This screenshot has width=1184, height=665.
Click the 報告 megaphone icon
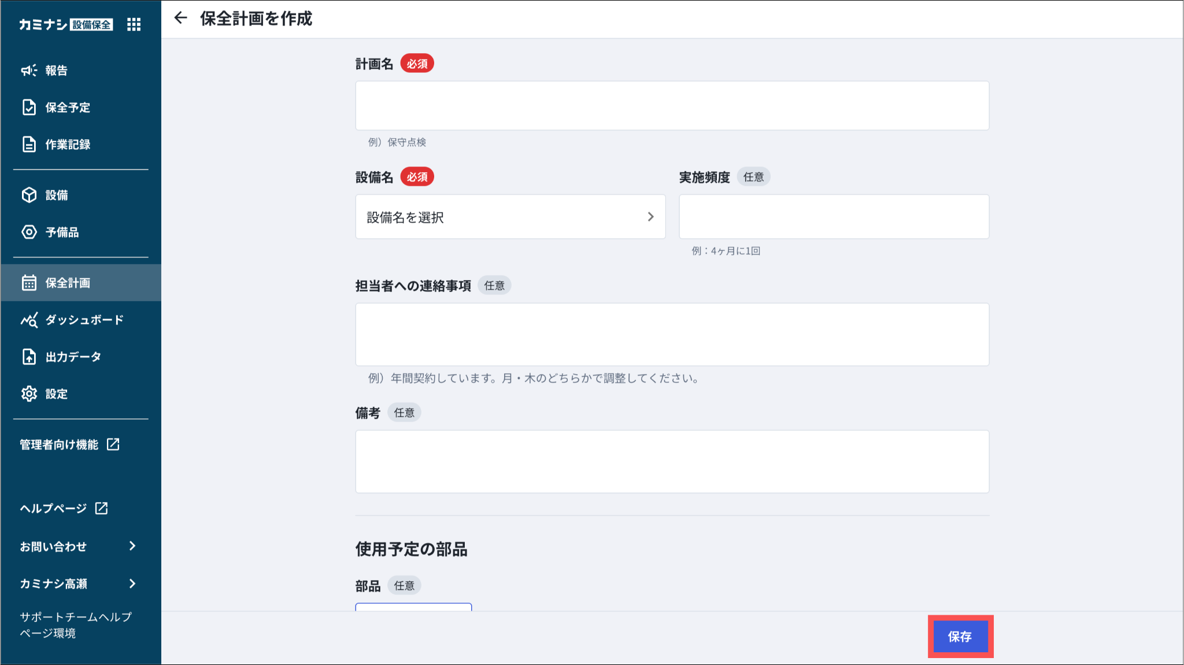(x=29, y=70)
